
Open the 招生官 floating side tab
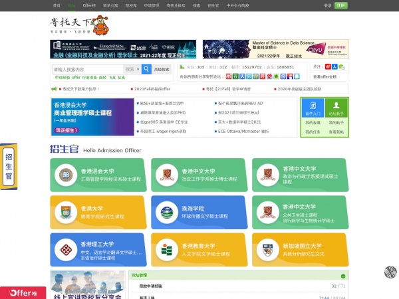[9, 167]
